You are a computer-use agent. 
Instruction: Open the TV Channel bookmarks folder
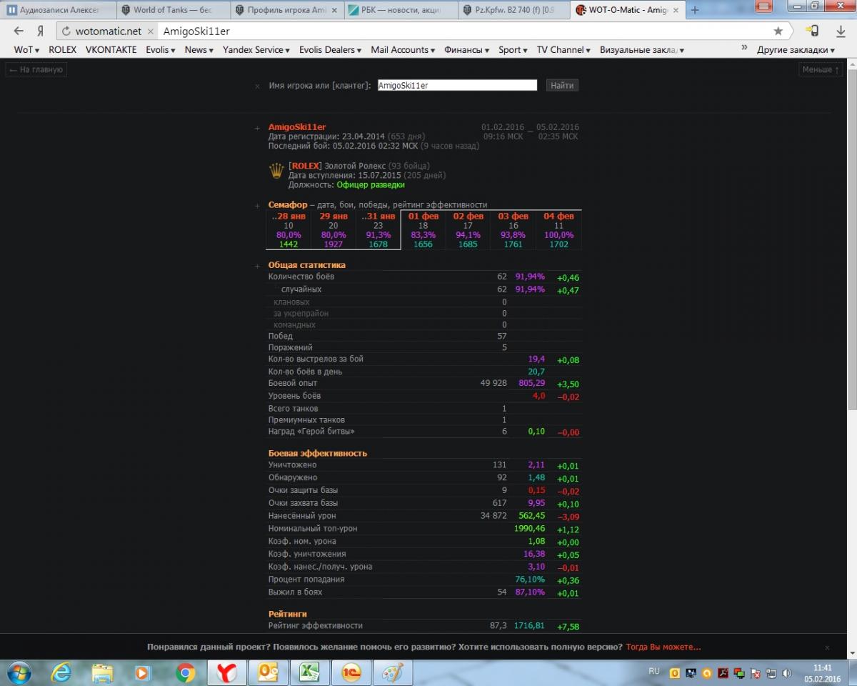point(563,50)
